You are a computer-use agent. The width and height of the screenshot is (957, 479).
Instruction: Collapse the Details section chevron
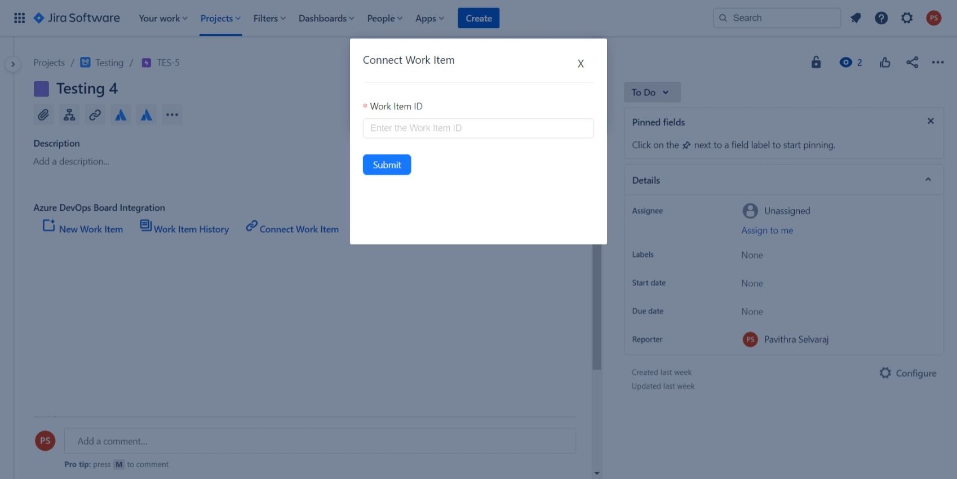[x=928, y=180]
